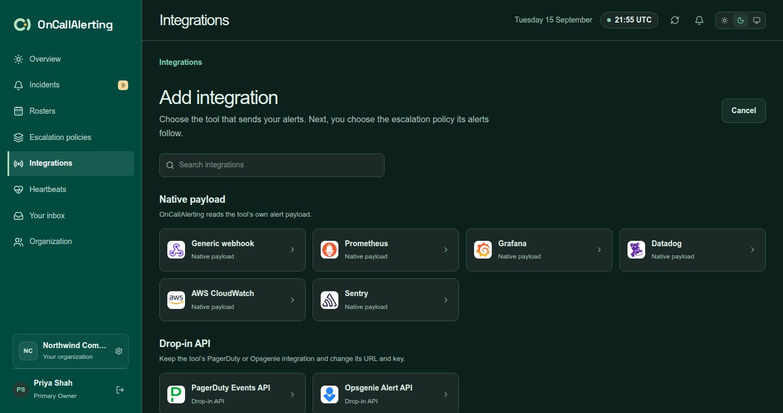Click the 21:55 UTC time pill

[629, 20]
